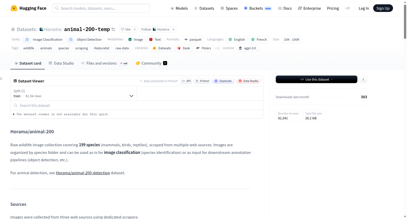
Task: Open the Horama/animal-200-detection dataset link
Action: pyautogui.click(x=83, y=173)
